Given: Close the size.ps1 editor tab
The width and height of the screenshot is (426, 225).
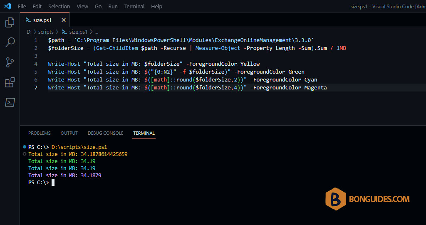Looking at the screenshot, I should pos(64,20).
